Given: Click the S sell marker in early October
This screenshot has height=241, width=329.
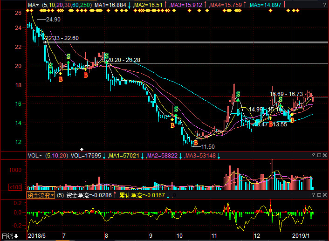Looking at the screenshot, I should [x=176, y=109].
